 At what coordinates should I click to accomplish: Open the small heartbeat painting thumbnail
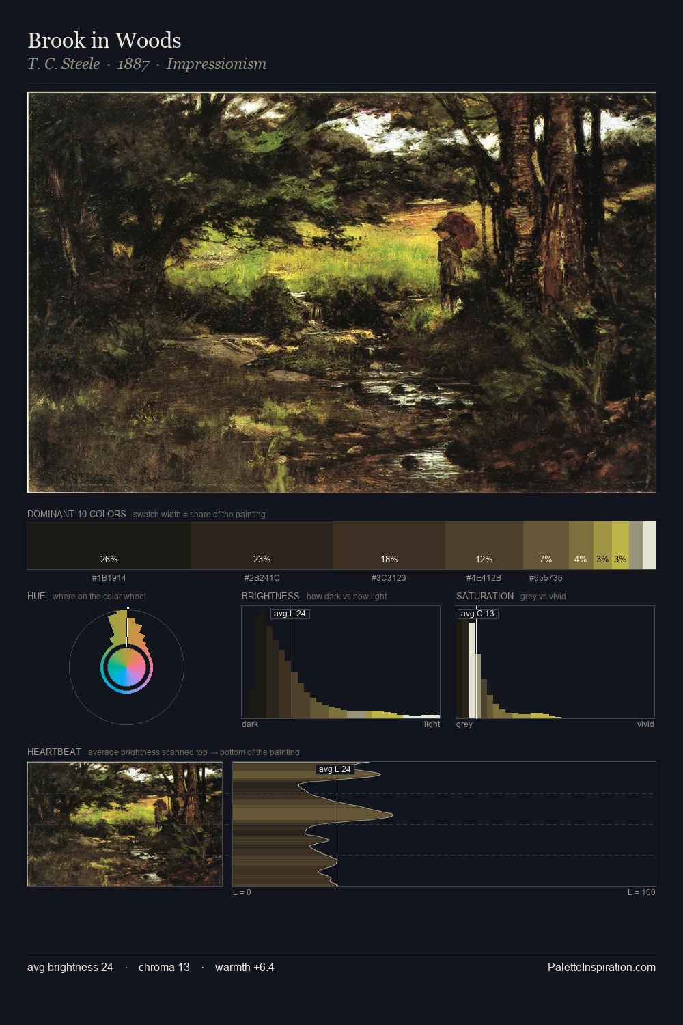125,824
